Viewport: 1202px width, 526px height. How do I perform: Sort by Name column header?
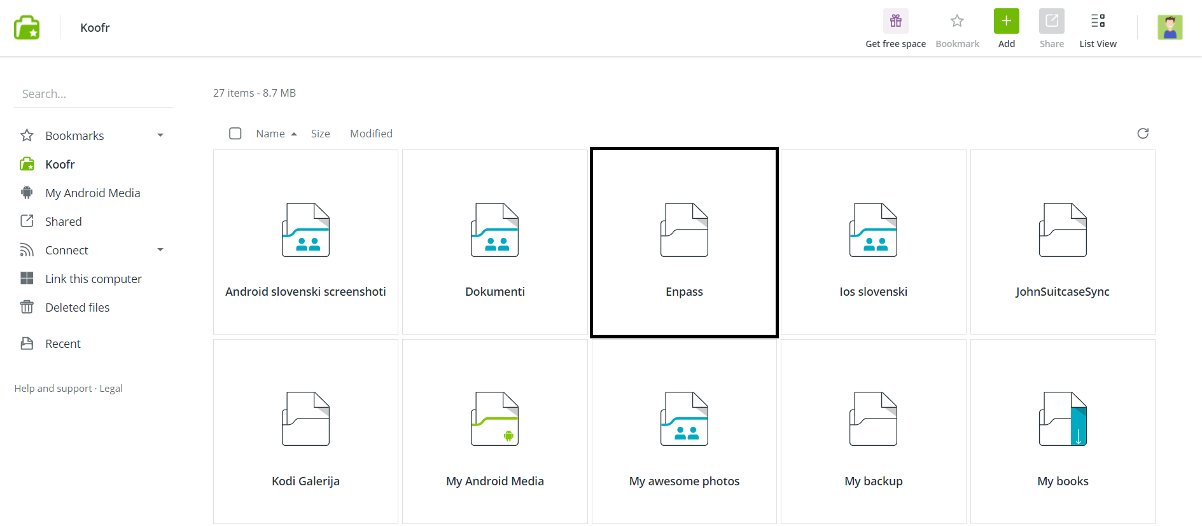270,134
